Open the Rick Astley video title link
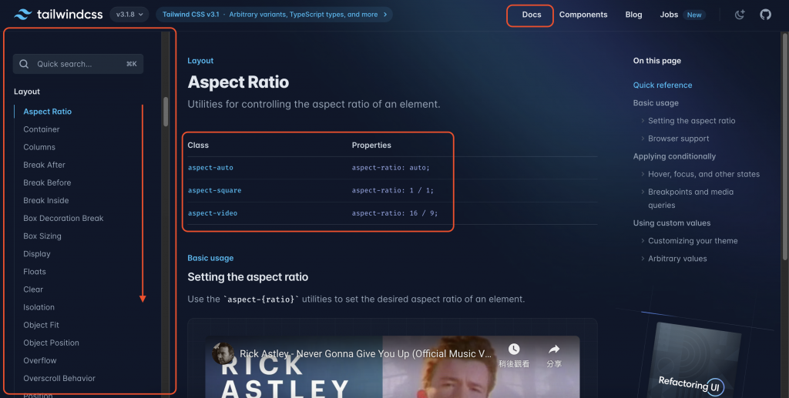Image resolution: width=789 pixels, height=398 pixels. click(365, 354)
